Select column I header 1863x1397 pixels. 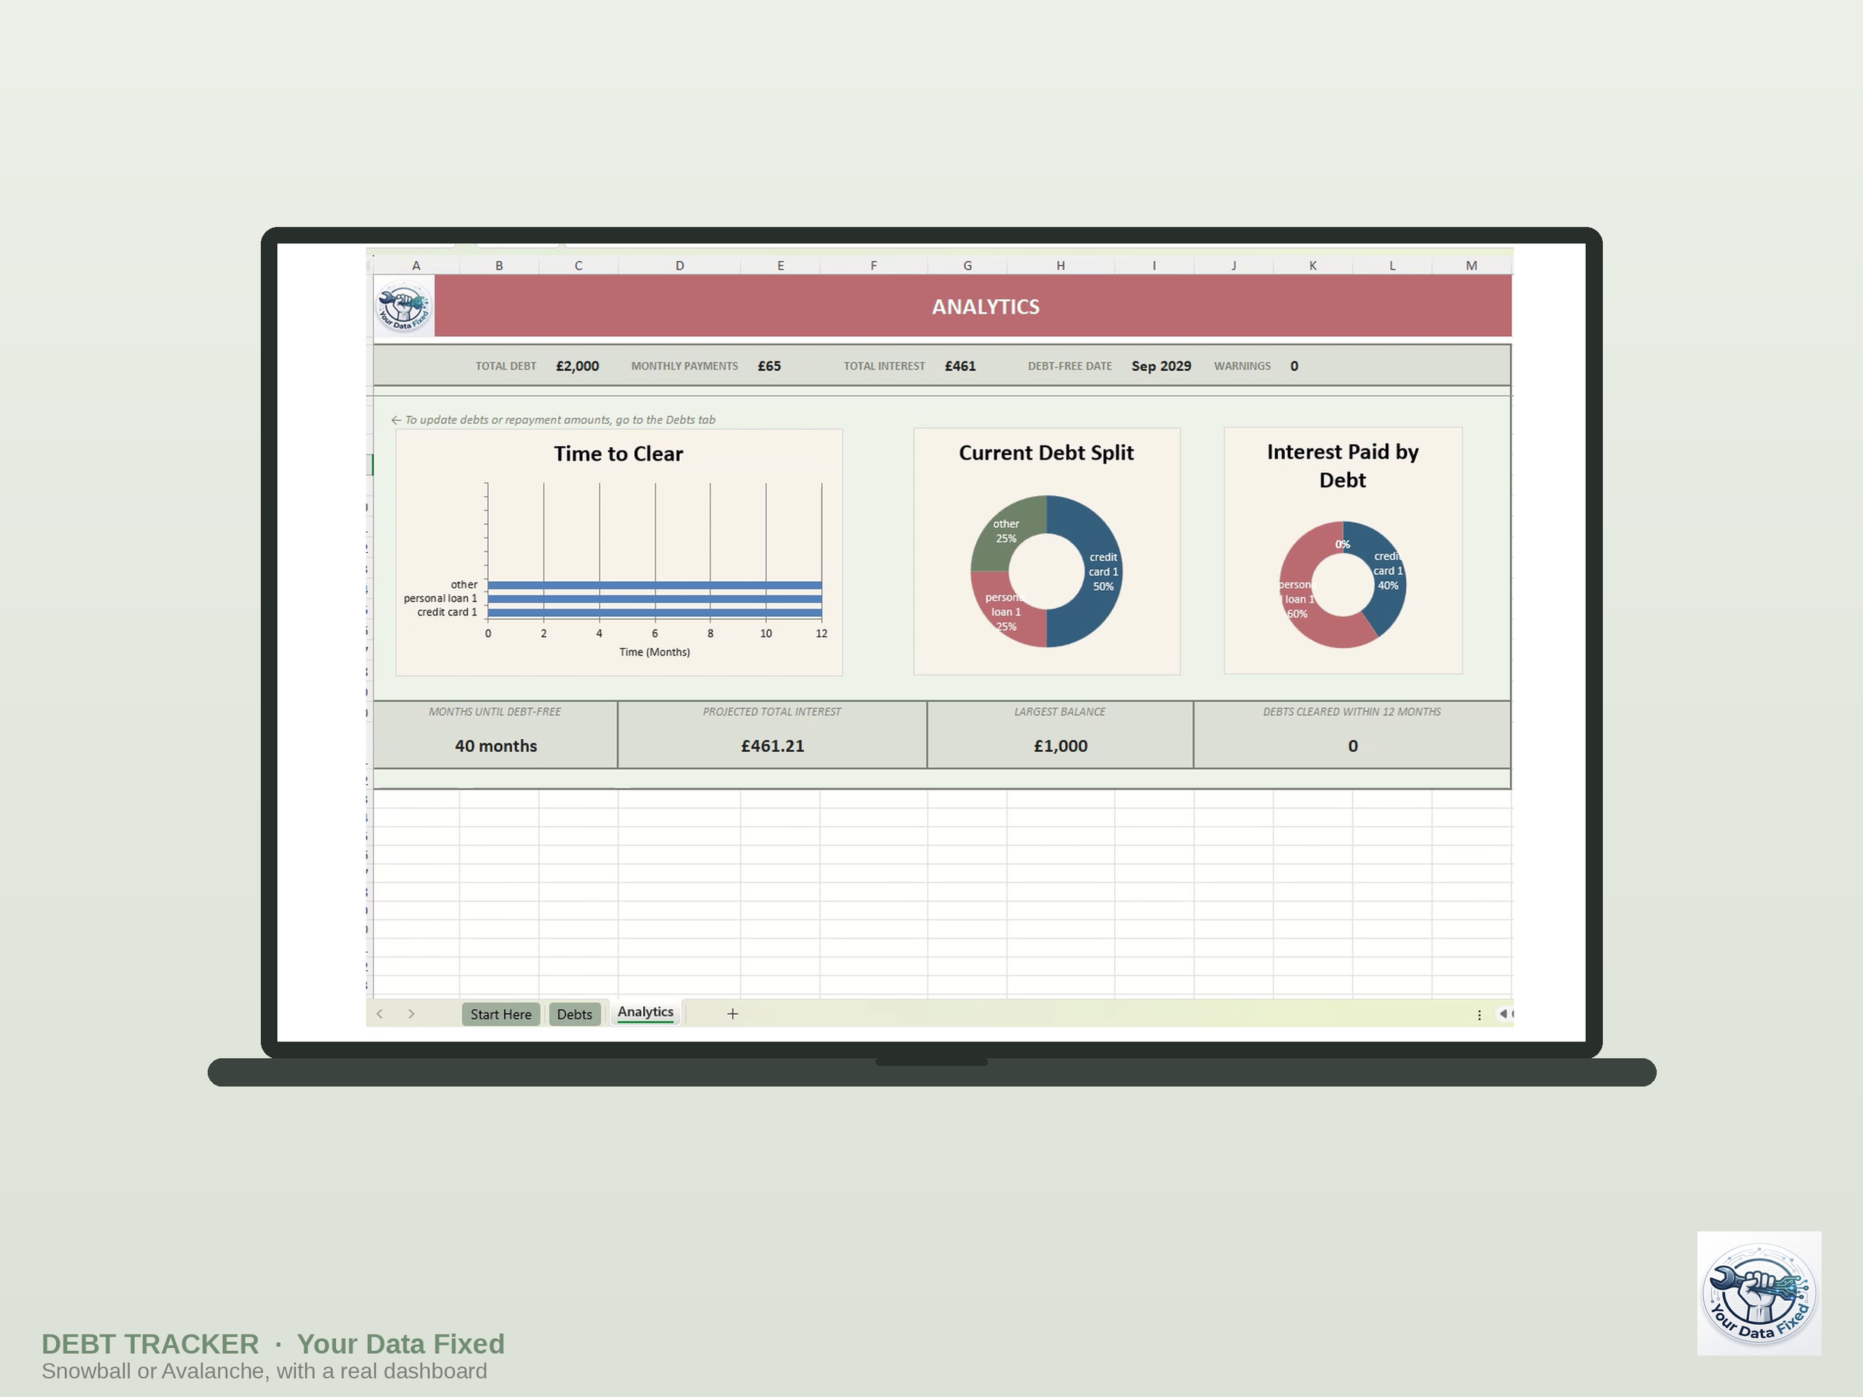[1154, 265]
